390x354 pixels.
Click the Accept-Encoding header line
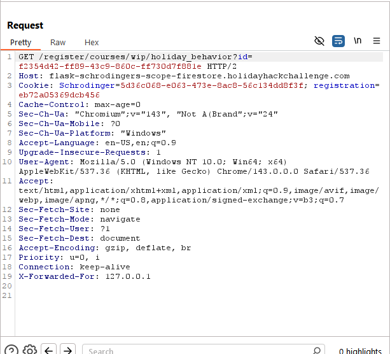[x=105, y=248]
